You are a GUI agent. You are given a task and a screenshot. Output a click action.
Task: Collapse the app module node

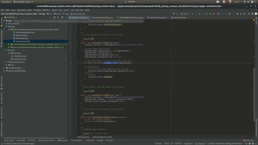coord(4,21)
